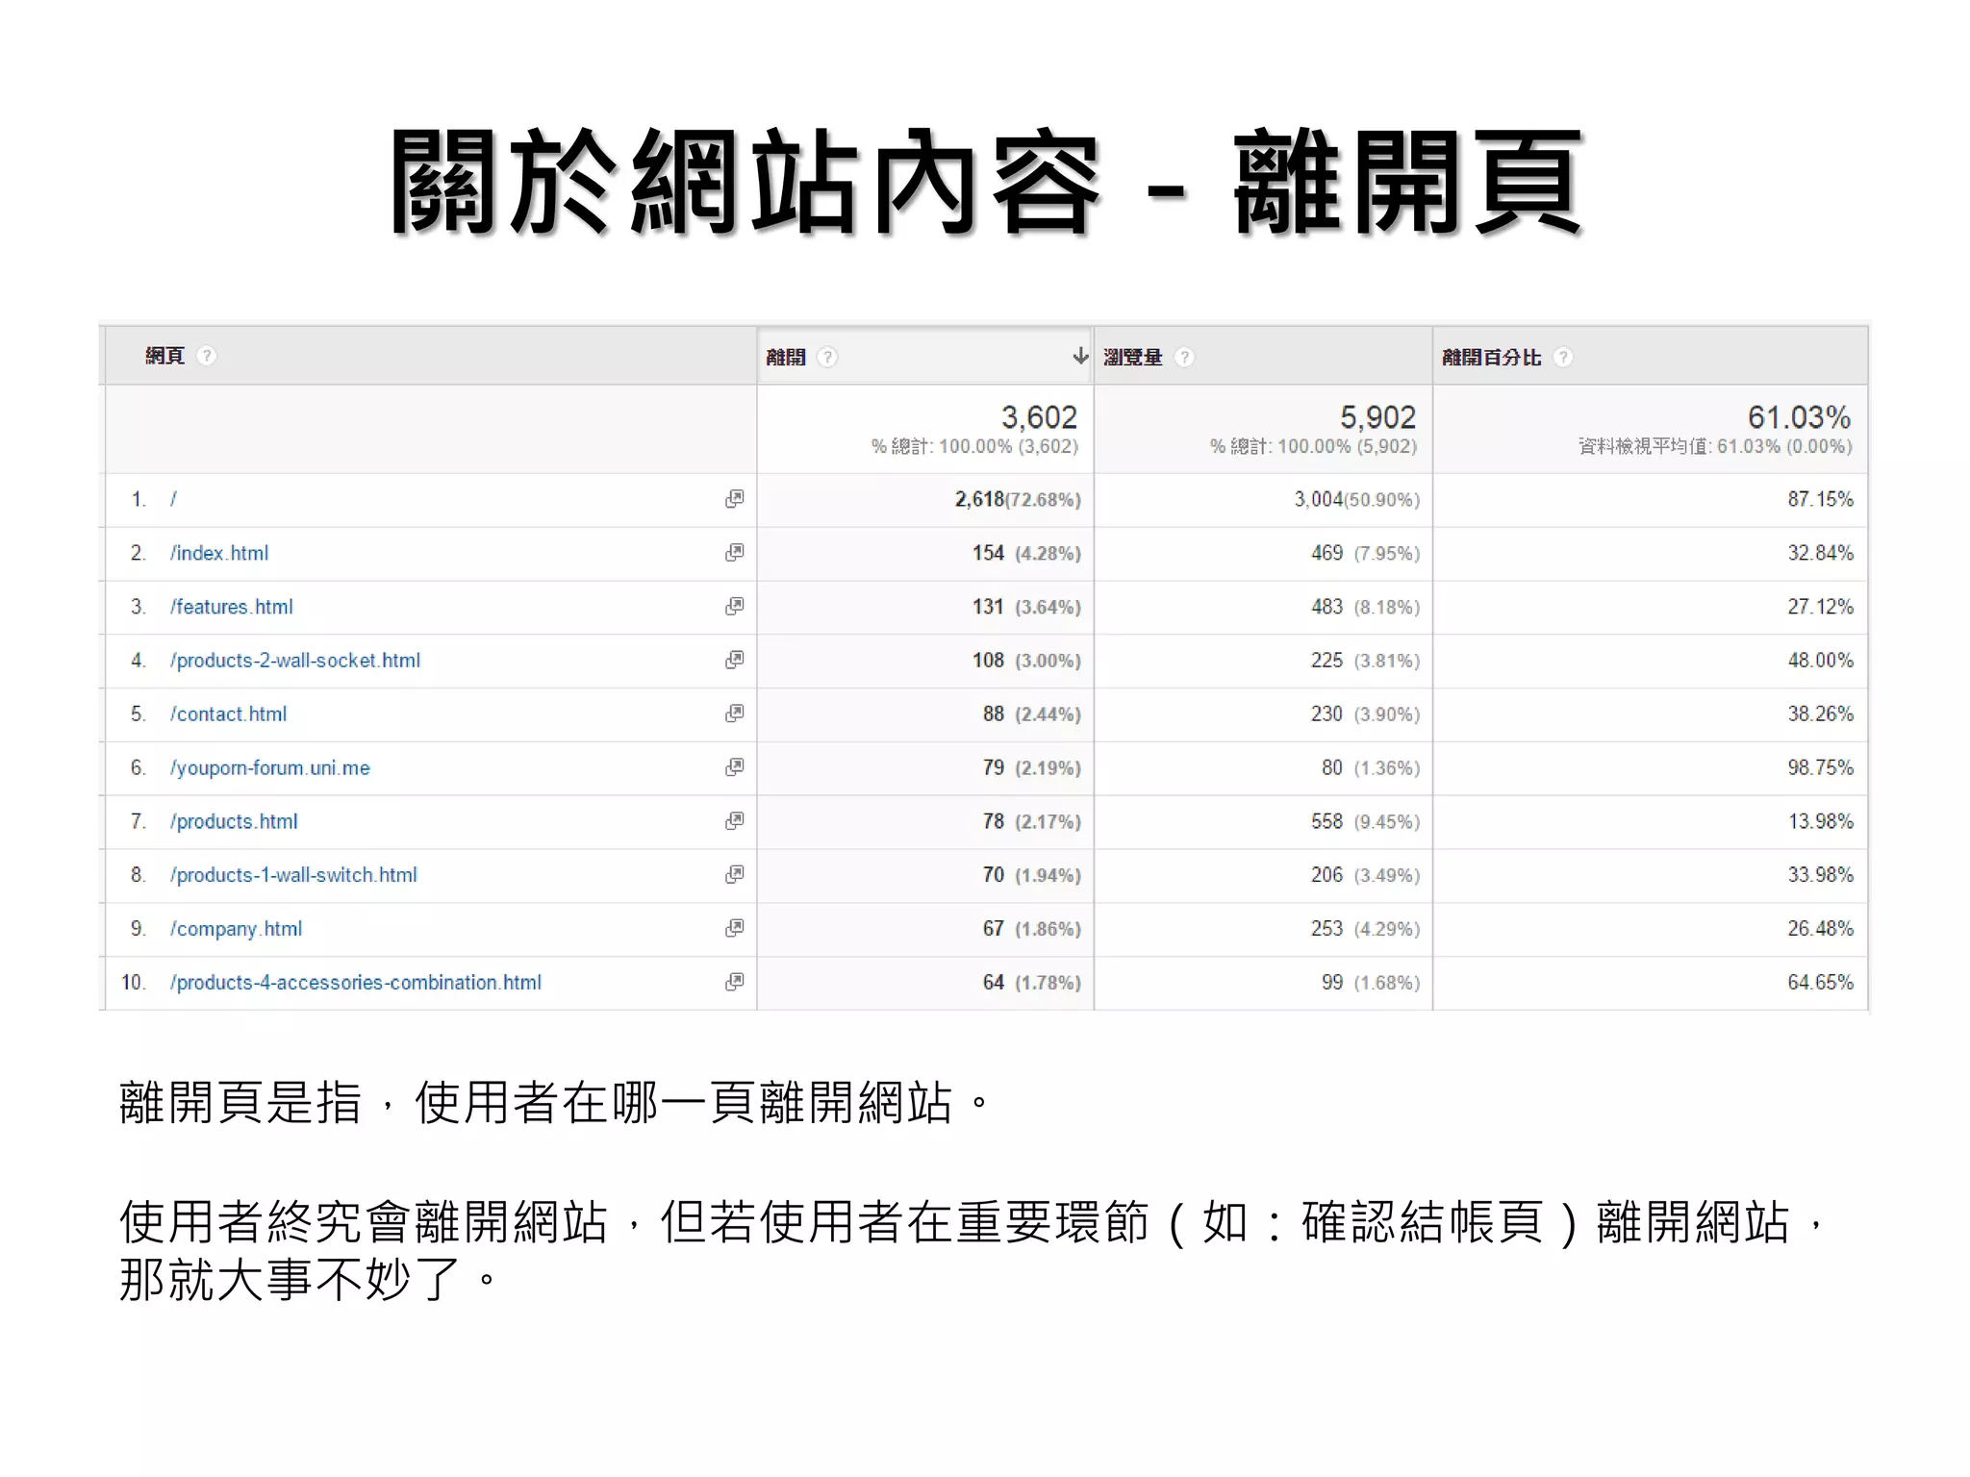The image size is (1970, 1477).
Task: Open /products-4-accessories-combination.html link
Action: click(356, 982)
